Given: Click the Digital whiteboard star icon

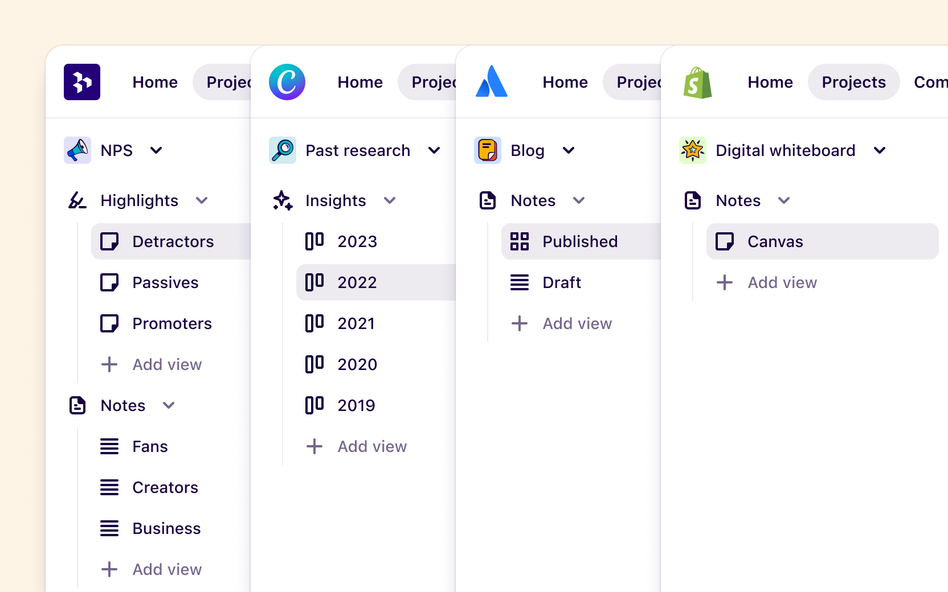Looking at the screenshot, I should [692, 150].
